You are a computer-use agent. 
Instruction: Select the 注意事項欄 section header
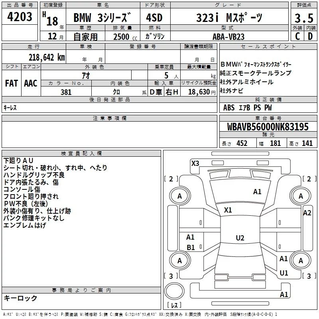pos(109,118)
